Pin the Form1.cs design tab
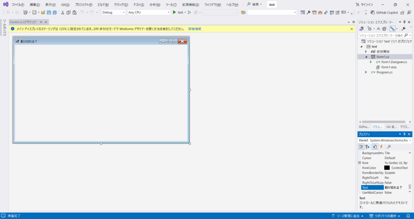 click(41, 22)
